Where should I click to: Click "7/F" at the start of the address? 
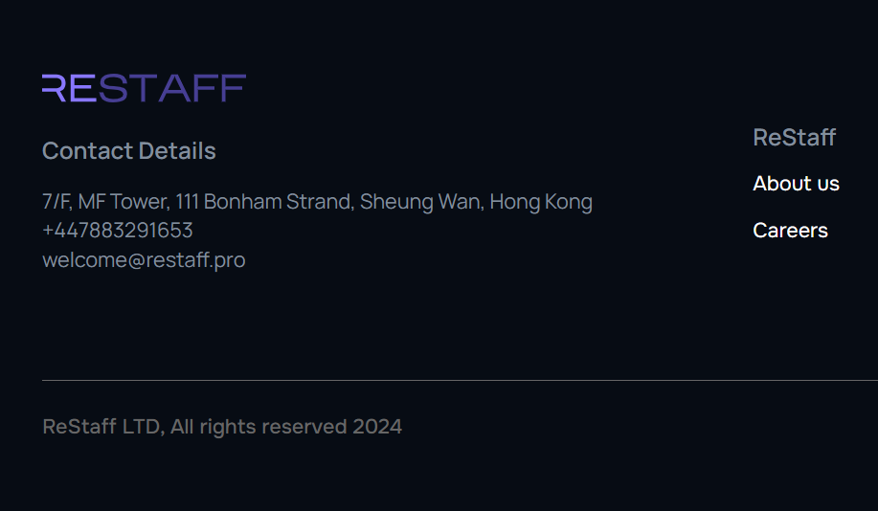tap(56, 202)
